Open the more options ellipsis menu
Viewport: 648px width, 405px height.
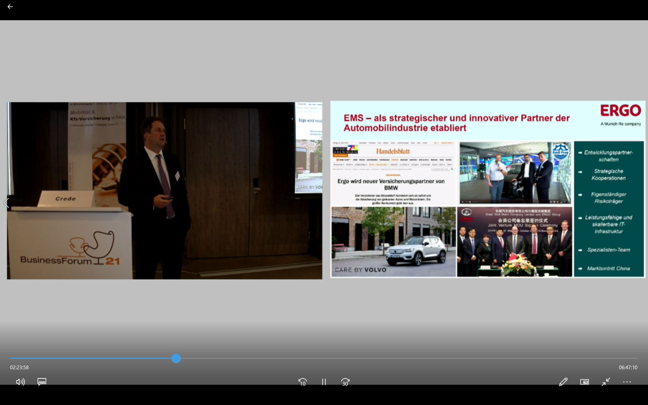627,382
